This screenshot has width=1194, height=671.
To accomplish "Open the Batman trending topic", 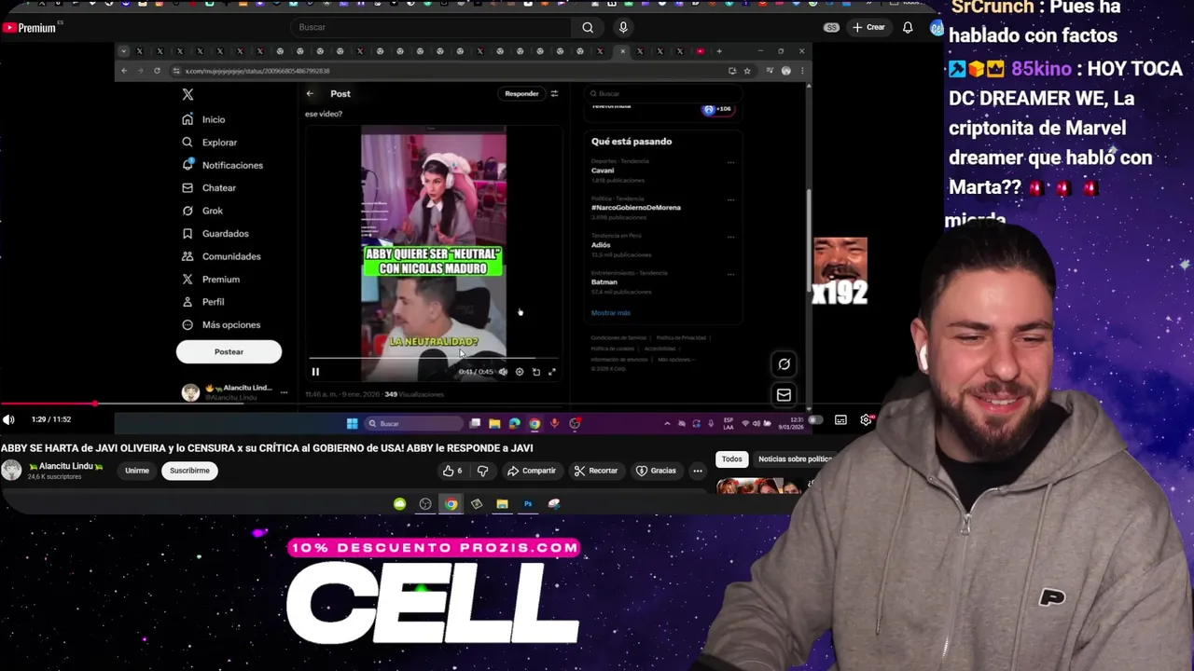I will (604, 282).
